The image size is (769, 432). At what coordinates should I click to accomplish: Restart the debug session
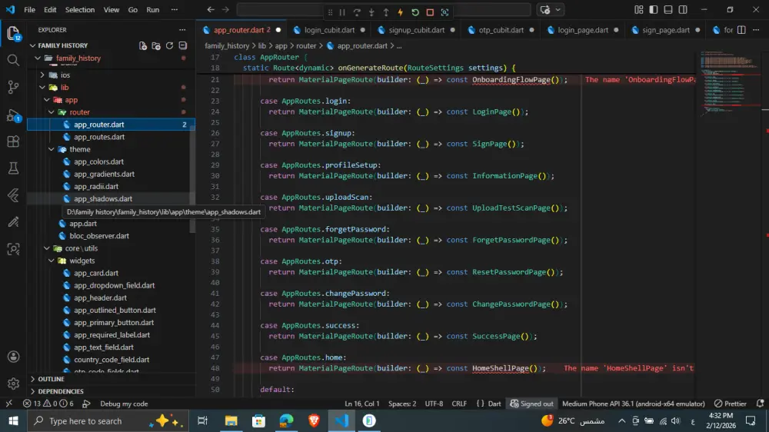click(415, 12)
